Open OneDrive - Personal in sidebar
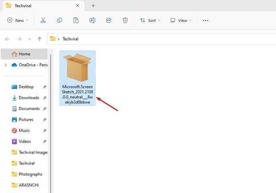The image size is (276, 193). pos(30,65)
